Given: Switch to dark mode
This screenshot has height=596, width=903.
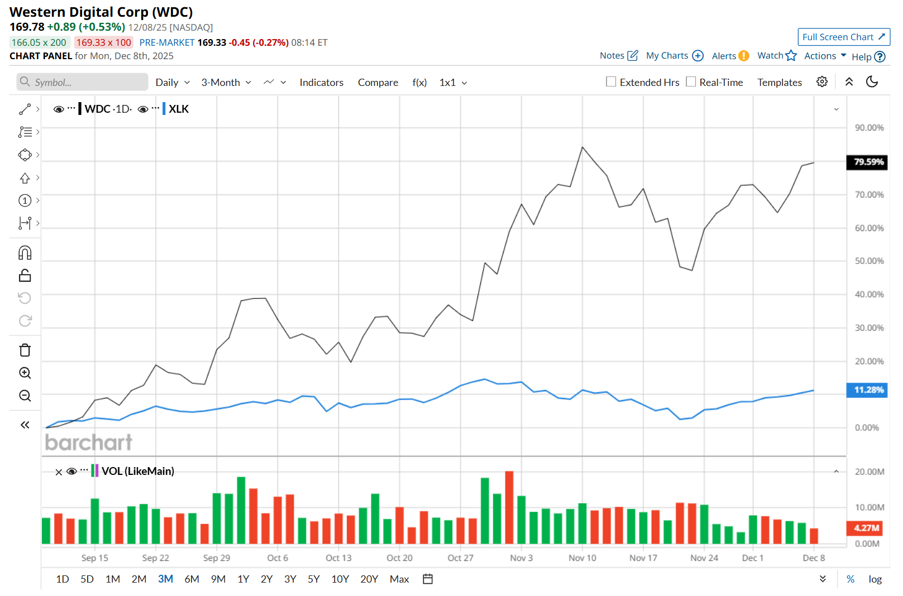Looking at the screenshot, I should (x=872, y=82).
